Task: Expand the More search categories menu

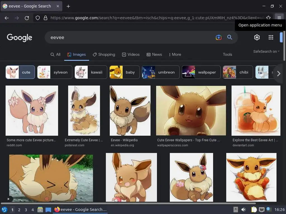Action: [x=175, y=54]
